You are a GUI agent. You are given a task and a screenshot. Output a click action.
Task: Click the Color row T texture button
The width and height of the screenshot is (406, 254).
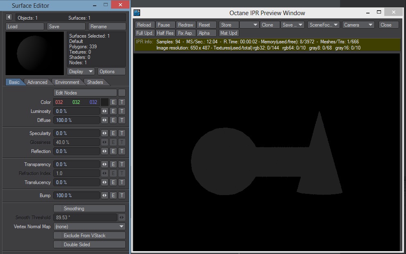[122, 102]
